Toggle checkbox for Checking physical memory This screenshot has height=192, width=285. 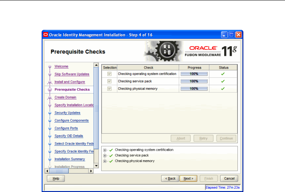[109, 89]
